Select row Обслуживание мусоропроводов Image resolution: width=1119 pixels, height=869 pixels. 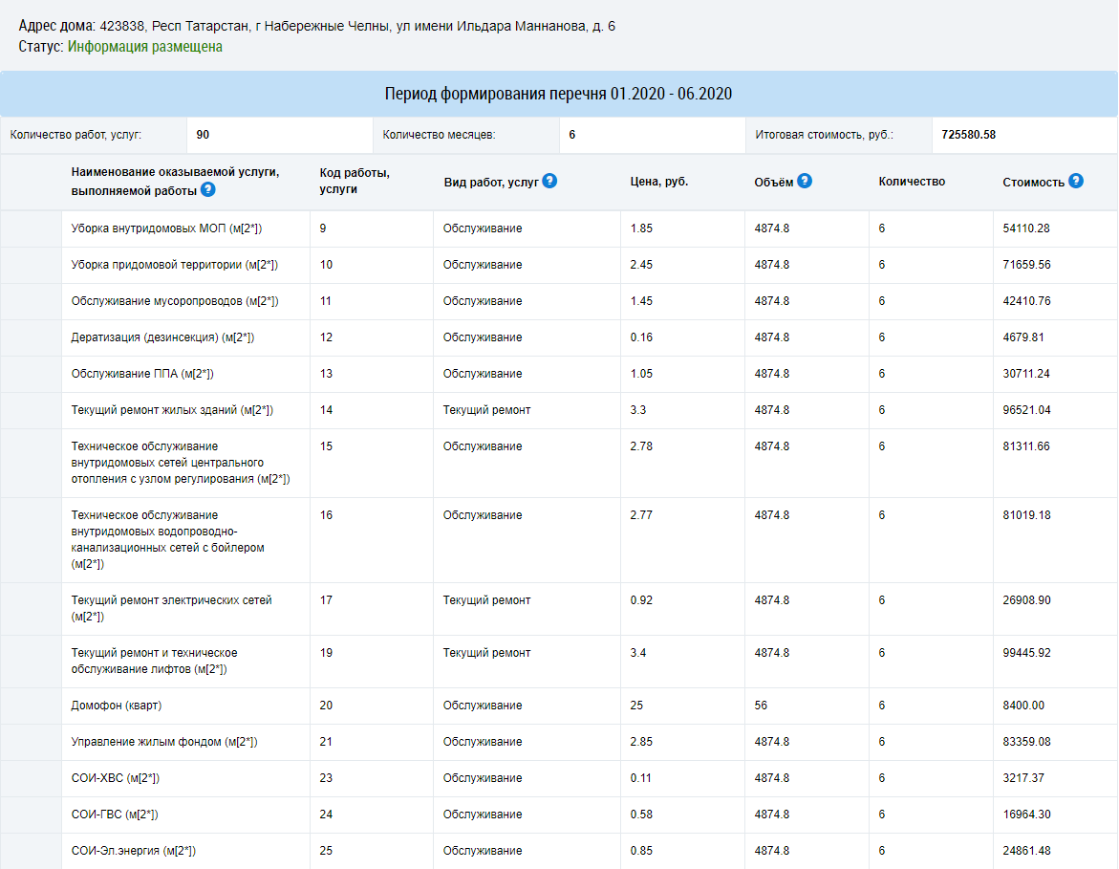coord(559,301)
